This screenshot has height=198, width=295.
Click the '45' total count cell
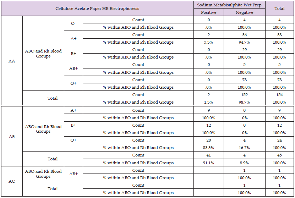[x=279, y=155]
